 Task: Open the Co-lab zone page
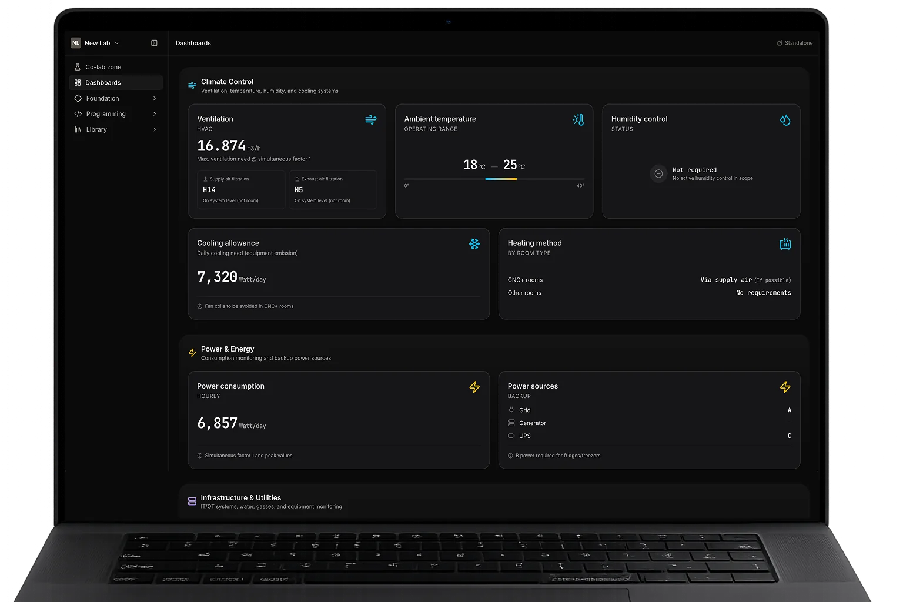pos(103,67)
